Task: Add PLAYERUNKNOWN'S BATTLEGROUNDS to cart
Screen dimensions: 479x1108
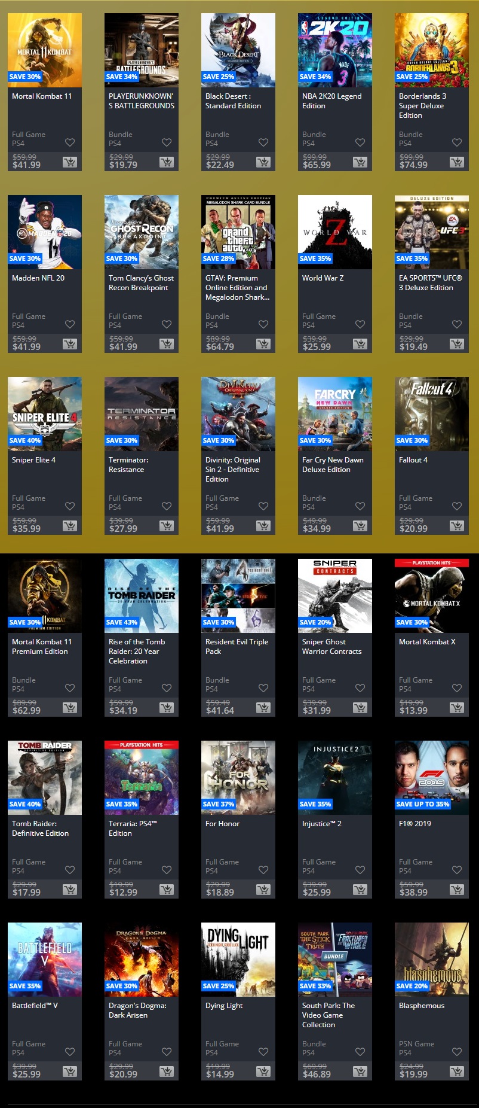Action: tap(167, 162)
